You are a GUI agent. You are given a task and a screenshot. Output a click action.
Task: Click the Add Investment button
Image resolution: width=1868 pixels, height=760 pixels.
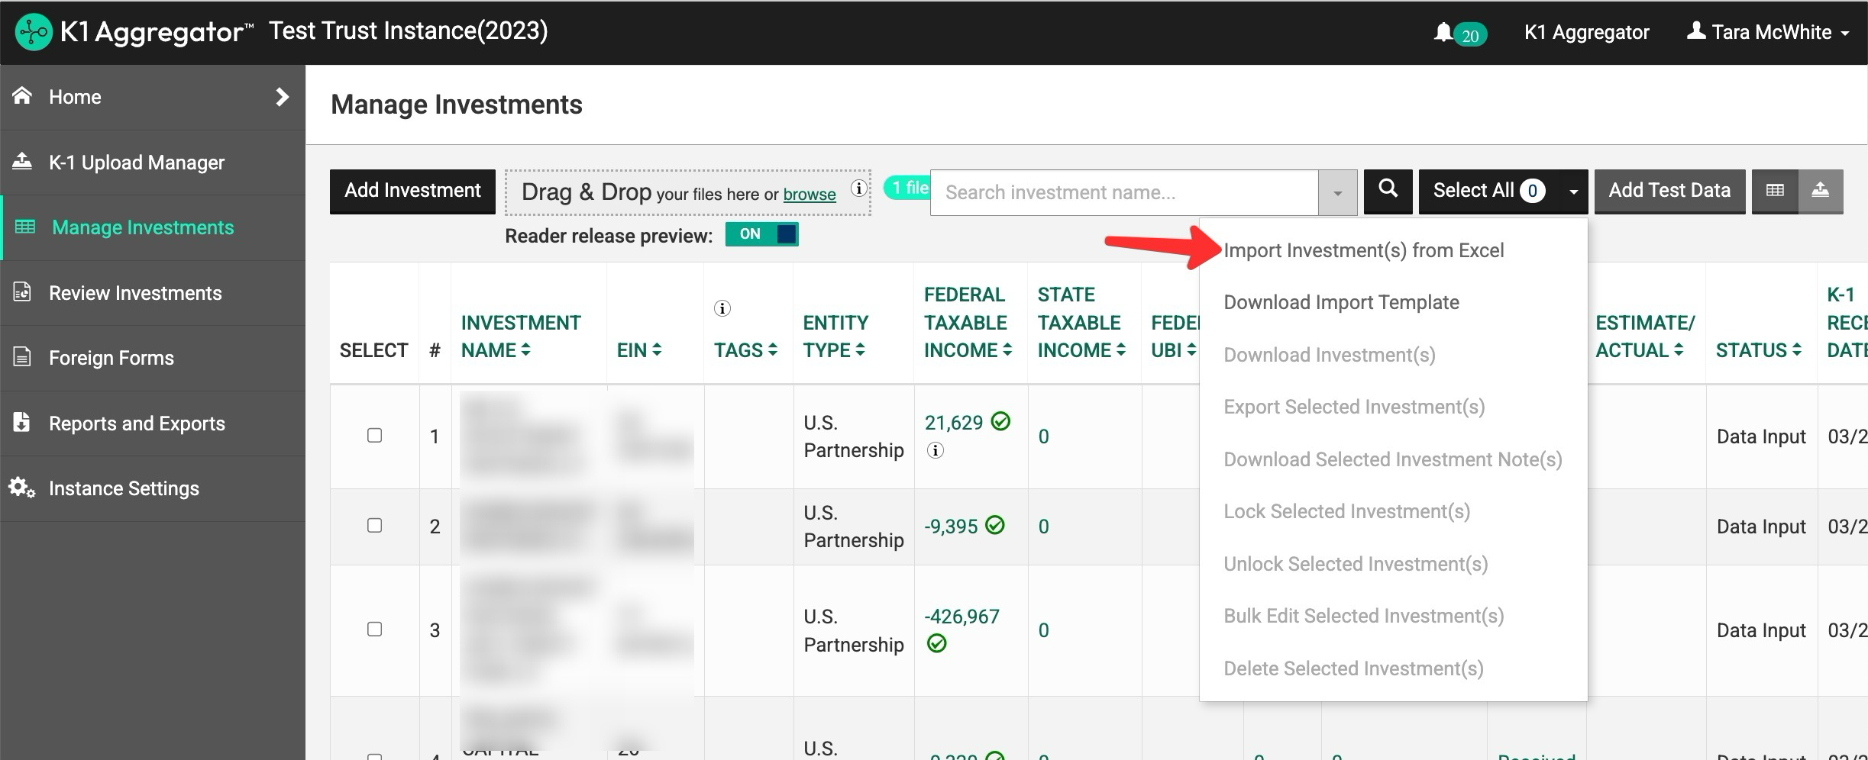412,191
